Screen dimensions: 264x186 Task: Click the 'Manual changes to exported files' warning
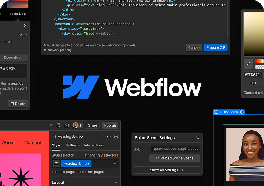coord(89,48)
